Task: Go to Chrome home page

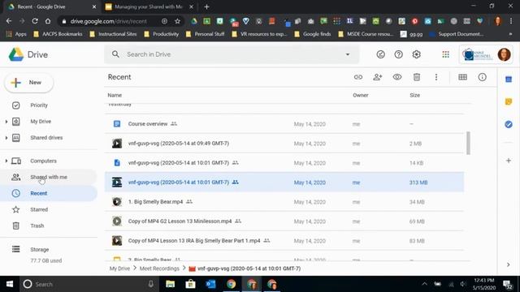Action: coord(48,21)
